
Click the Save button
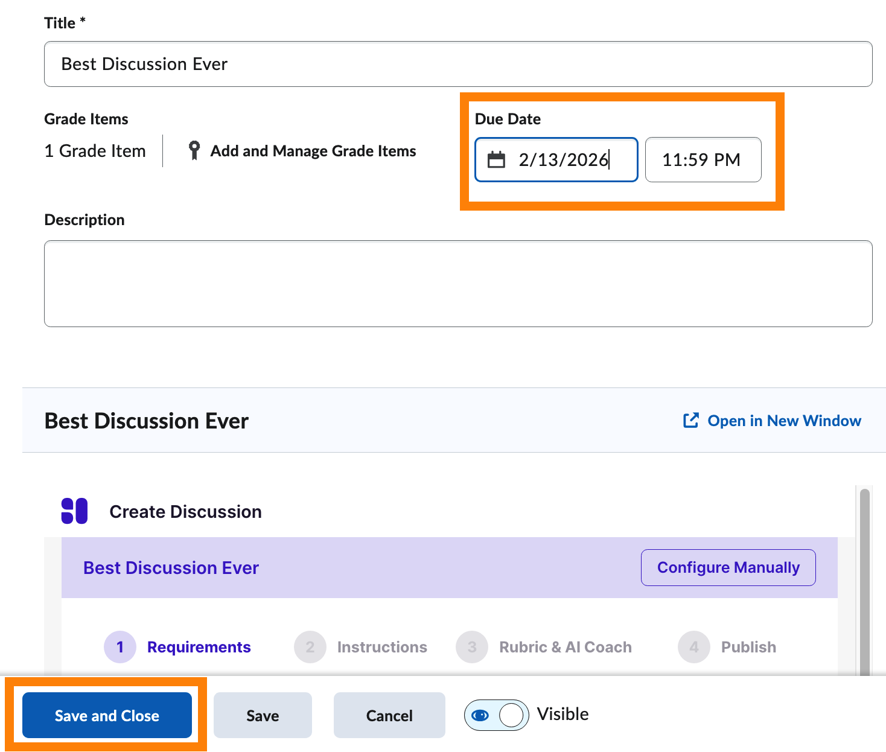tap(263, 715)
